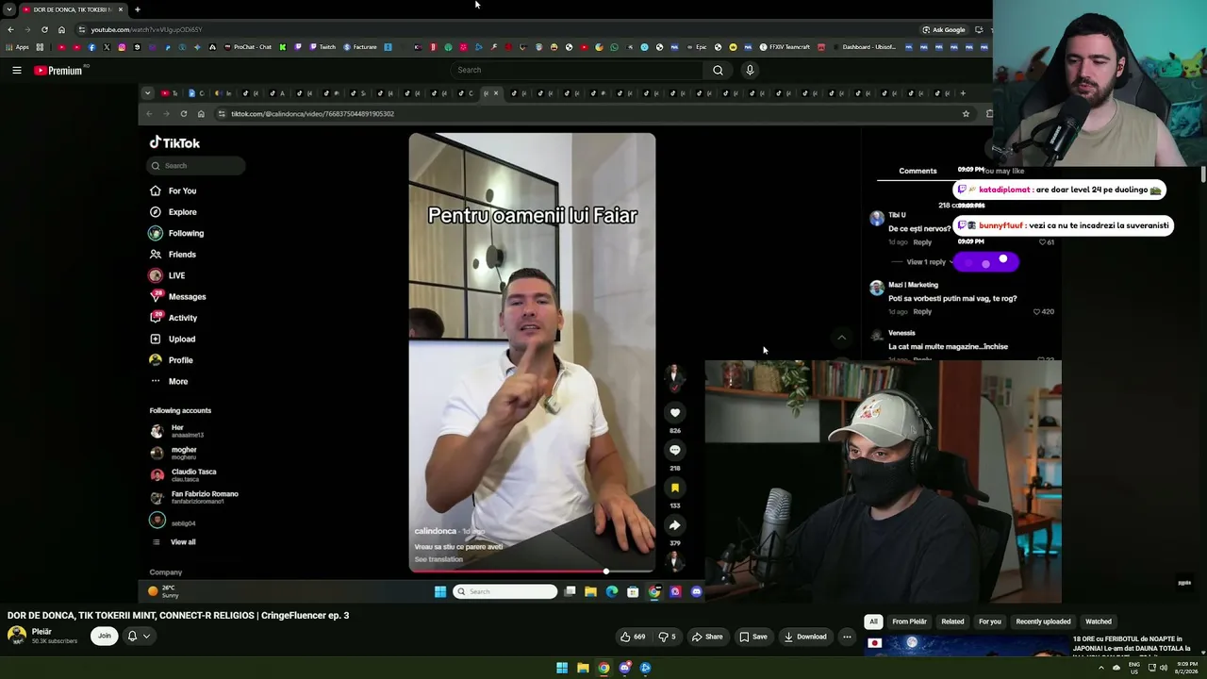Open the browser home page
The width and height of the screenshot is (1207, 679).
[61, 29]
